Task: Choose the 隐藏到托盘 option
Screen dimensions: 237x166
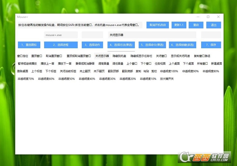Action: click(119, 56)
